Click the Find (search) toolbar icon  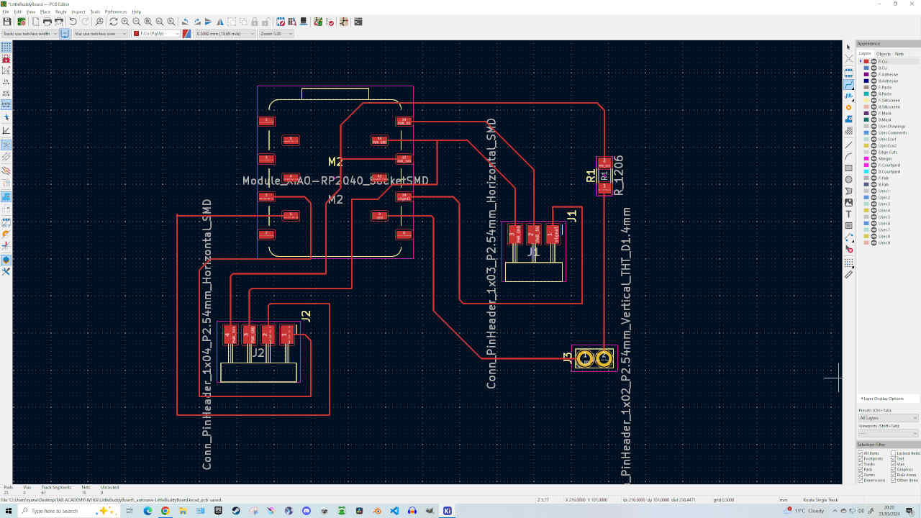pos(99,22)
